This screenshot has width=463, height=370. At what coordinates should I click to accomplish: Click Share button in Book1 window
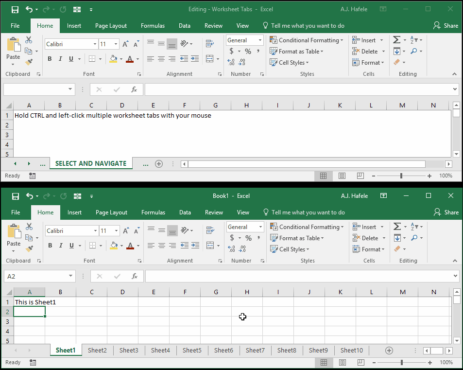point(446,212)
